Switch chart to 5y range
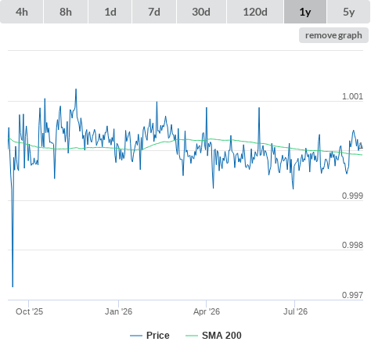371x356 pixels. [349, 12]
